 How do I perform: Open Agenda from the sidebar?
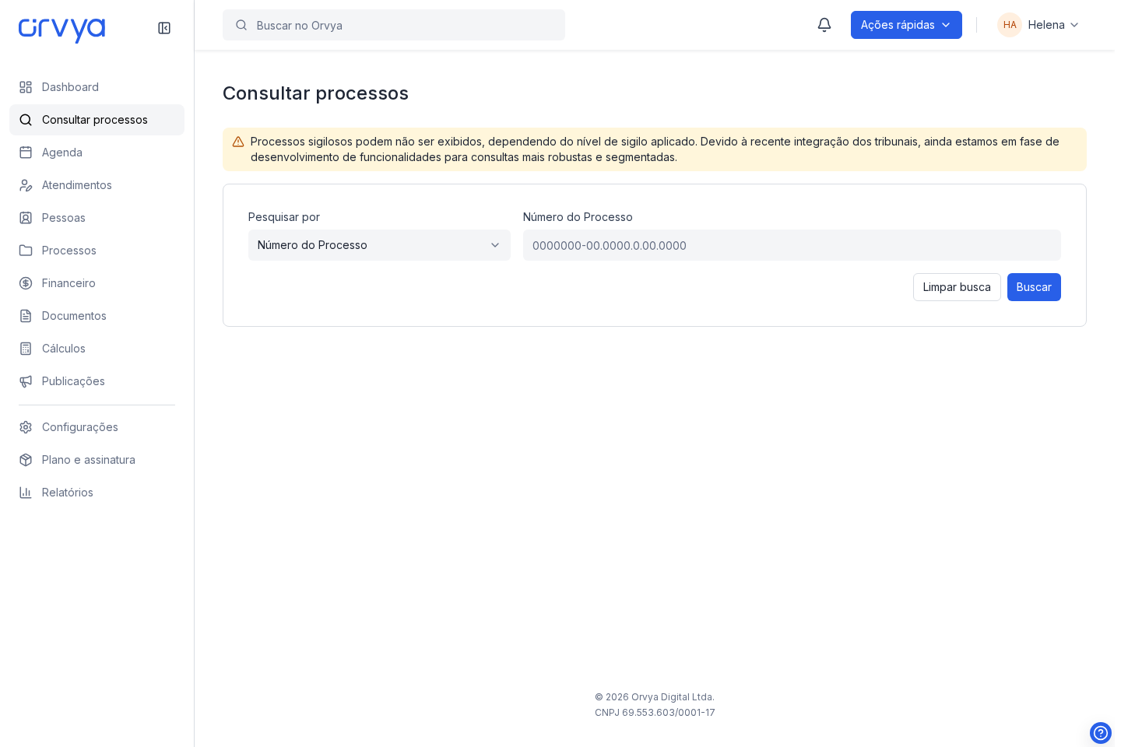pos(97,153)
